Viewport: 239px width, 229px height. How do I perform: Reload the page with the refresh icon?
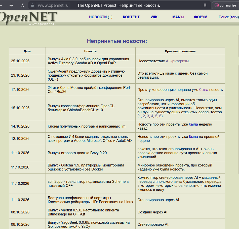click(x=22, y=5)
